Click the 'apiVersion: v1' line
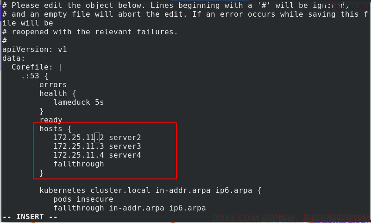 [35, 49]
